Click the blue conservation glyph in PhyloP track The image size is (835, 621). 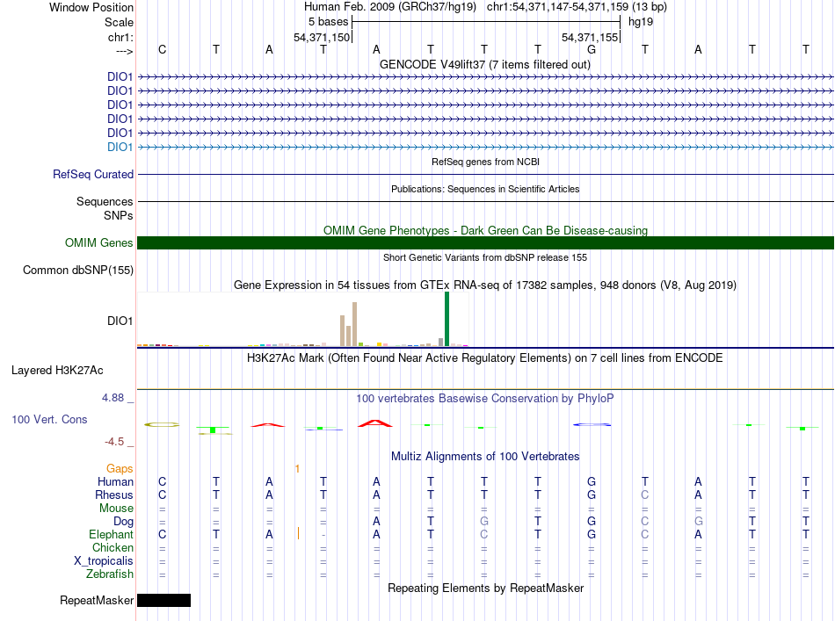(592, 424)
